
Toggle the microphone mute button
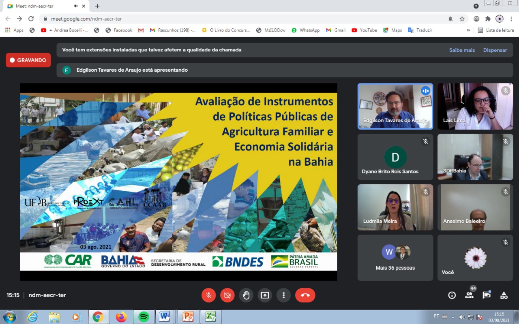(208, 295)
